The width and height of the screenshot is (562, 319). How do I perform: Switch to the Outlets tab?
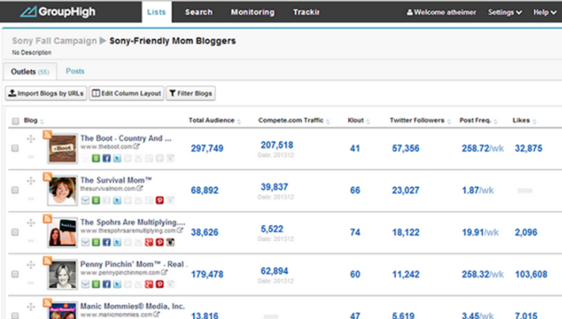tap(30, 72)
